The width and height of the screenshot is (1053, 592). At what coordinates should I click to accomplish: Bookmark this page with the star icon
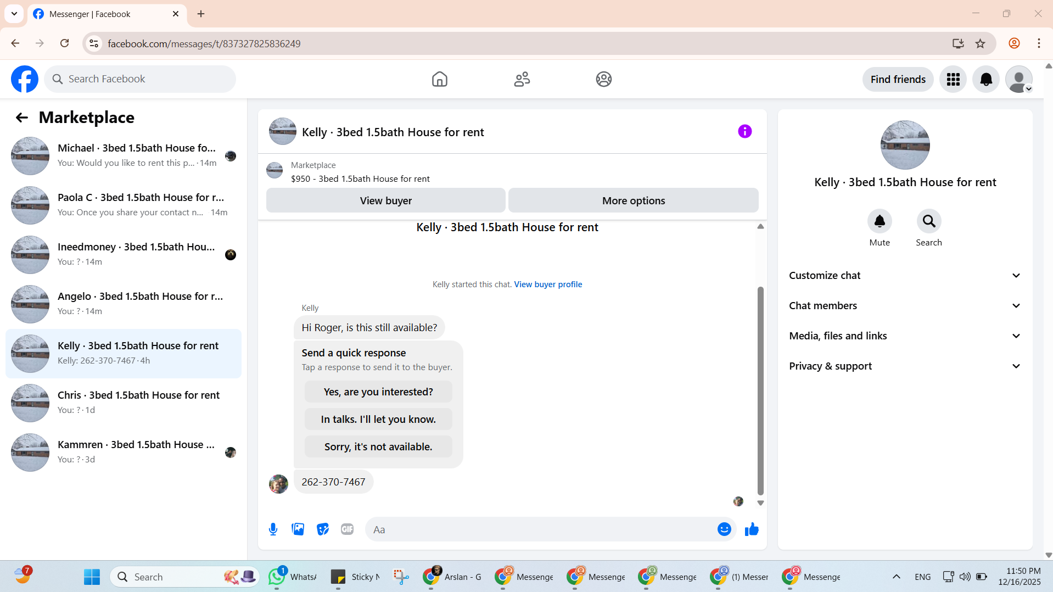980,43
